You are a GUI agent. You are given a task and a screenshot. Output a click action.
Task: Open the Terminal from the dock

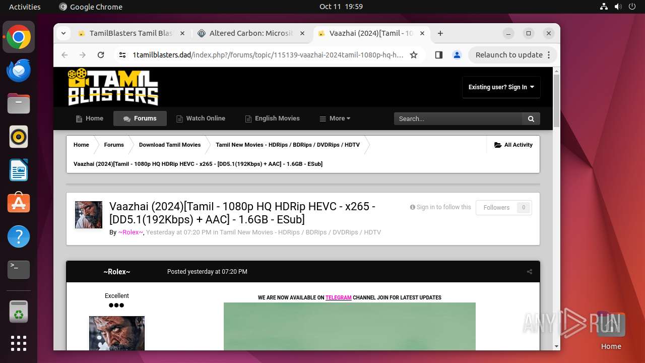[19, 270]
